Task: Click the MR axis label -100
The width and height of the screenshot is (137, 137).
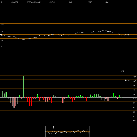Action: click(134, 121)
